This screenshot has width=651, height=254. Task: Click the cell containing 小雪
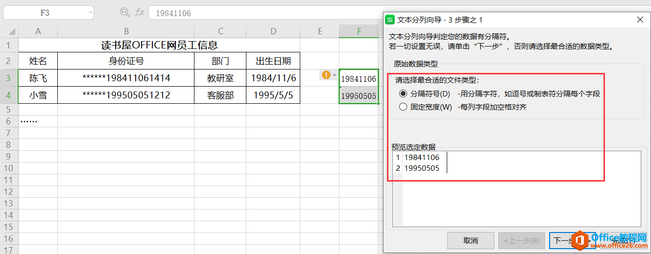[x=38, y=95]
